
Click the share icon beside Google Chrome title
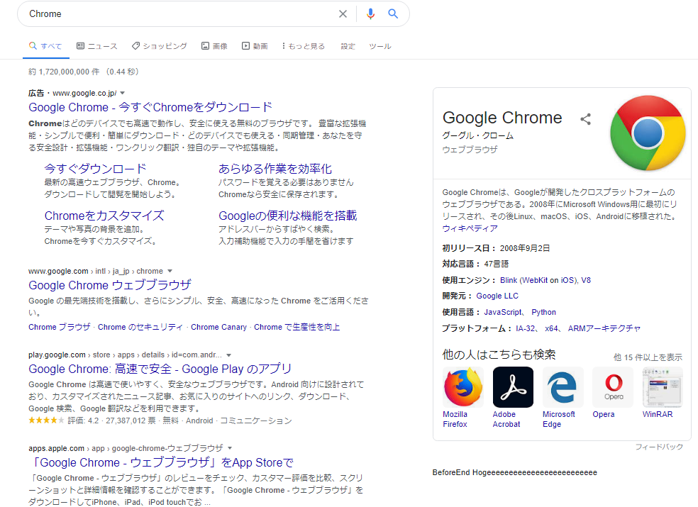click(585, 119)
